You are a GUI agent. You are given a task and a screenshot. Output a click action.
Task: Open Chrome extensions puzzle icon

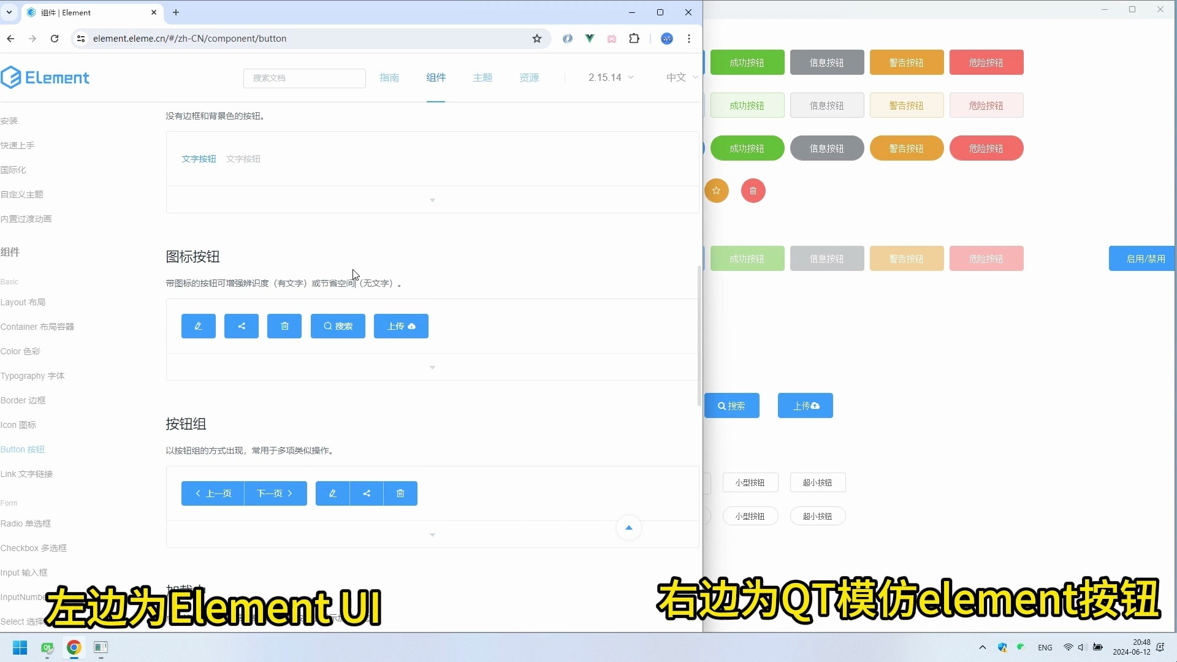pos(634,39)
